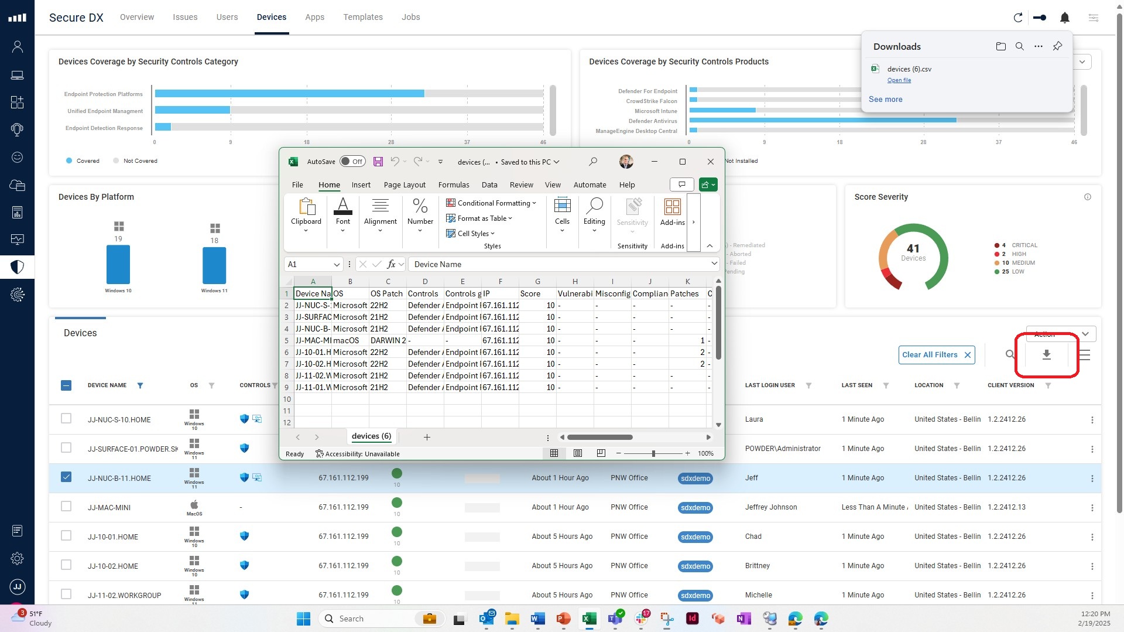Click Open file link for devices (6).csv
This screenshot has width=1124, height=632.
899,80
